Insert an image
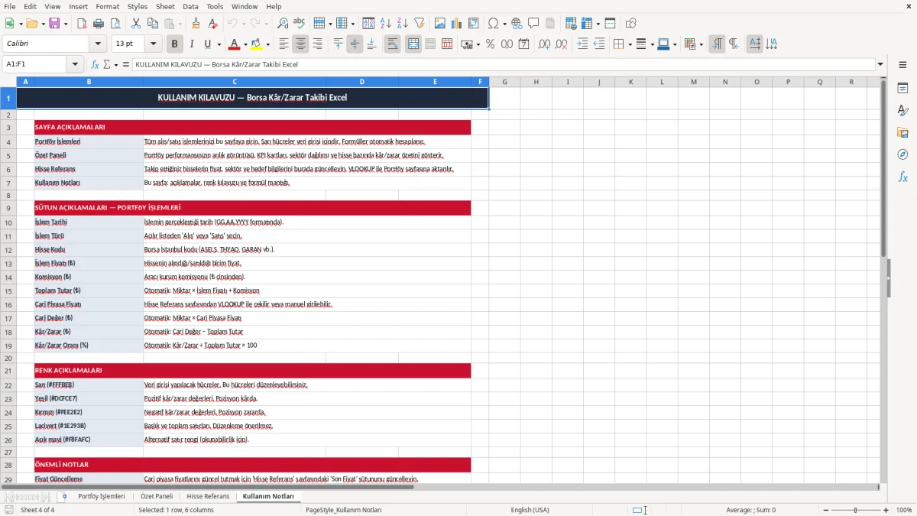 [x=440, y=24]
